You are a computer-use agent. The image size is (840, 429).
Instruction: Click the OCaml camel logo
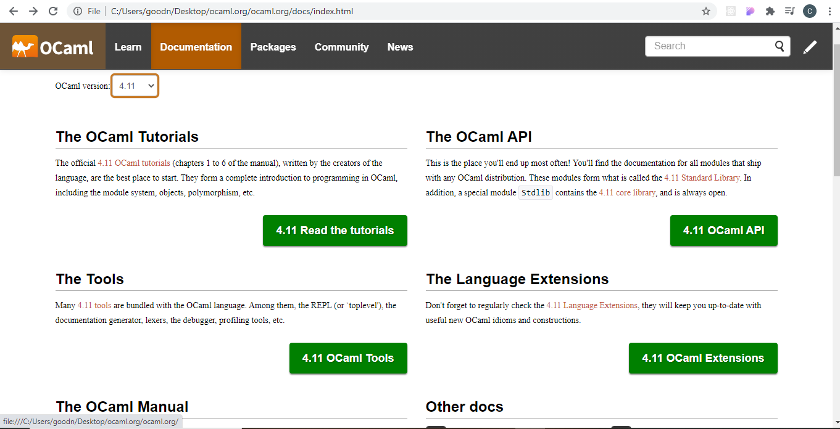click(52, 47)
